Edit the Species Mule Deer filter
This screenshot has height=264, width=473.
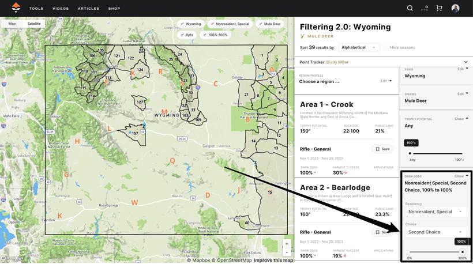tap(463, 94)
